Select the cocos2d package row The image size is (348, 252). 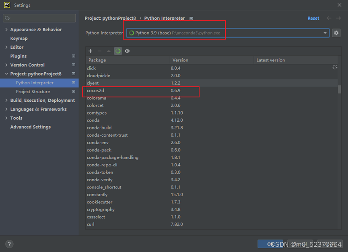(212, 90)
